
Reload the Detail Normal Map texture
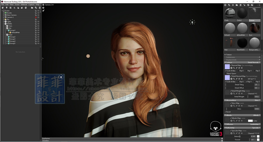click(239, 79)
